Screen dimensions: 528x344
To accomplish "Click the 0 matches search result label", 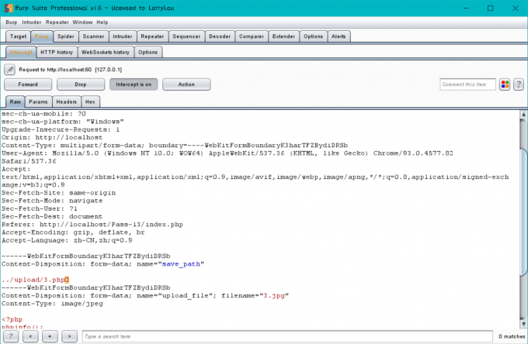I will tap(512, 336).
